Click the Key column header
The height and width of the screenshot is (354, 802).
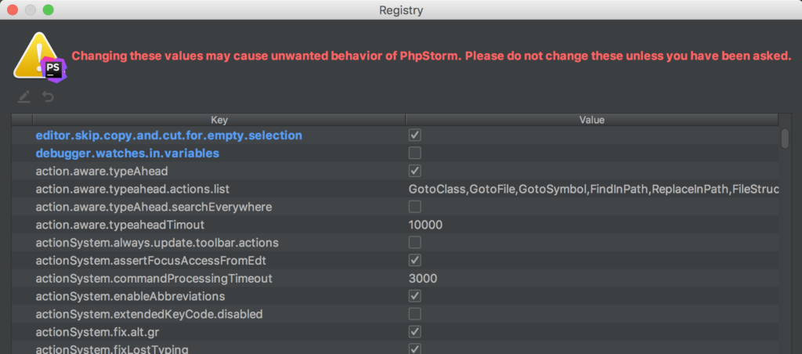(219, 120)
